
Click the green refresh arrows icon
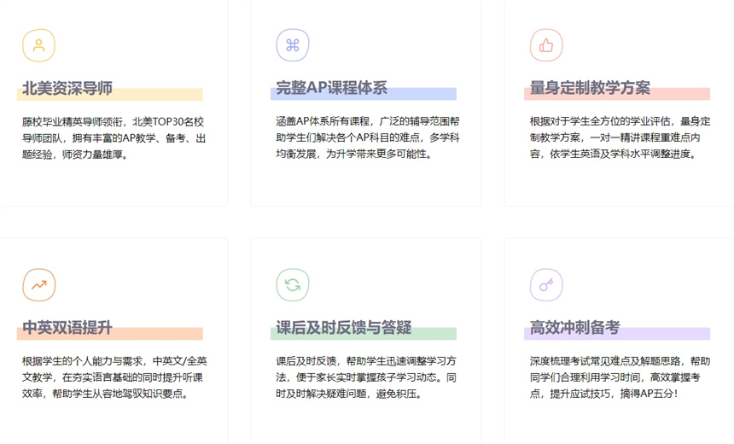click(x=292, y=285)
